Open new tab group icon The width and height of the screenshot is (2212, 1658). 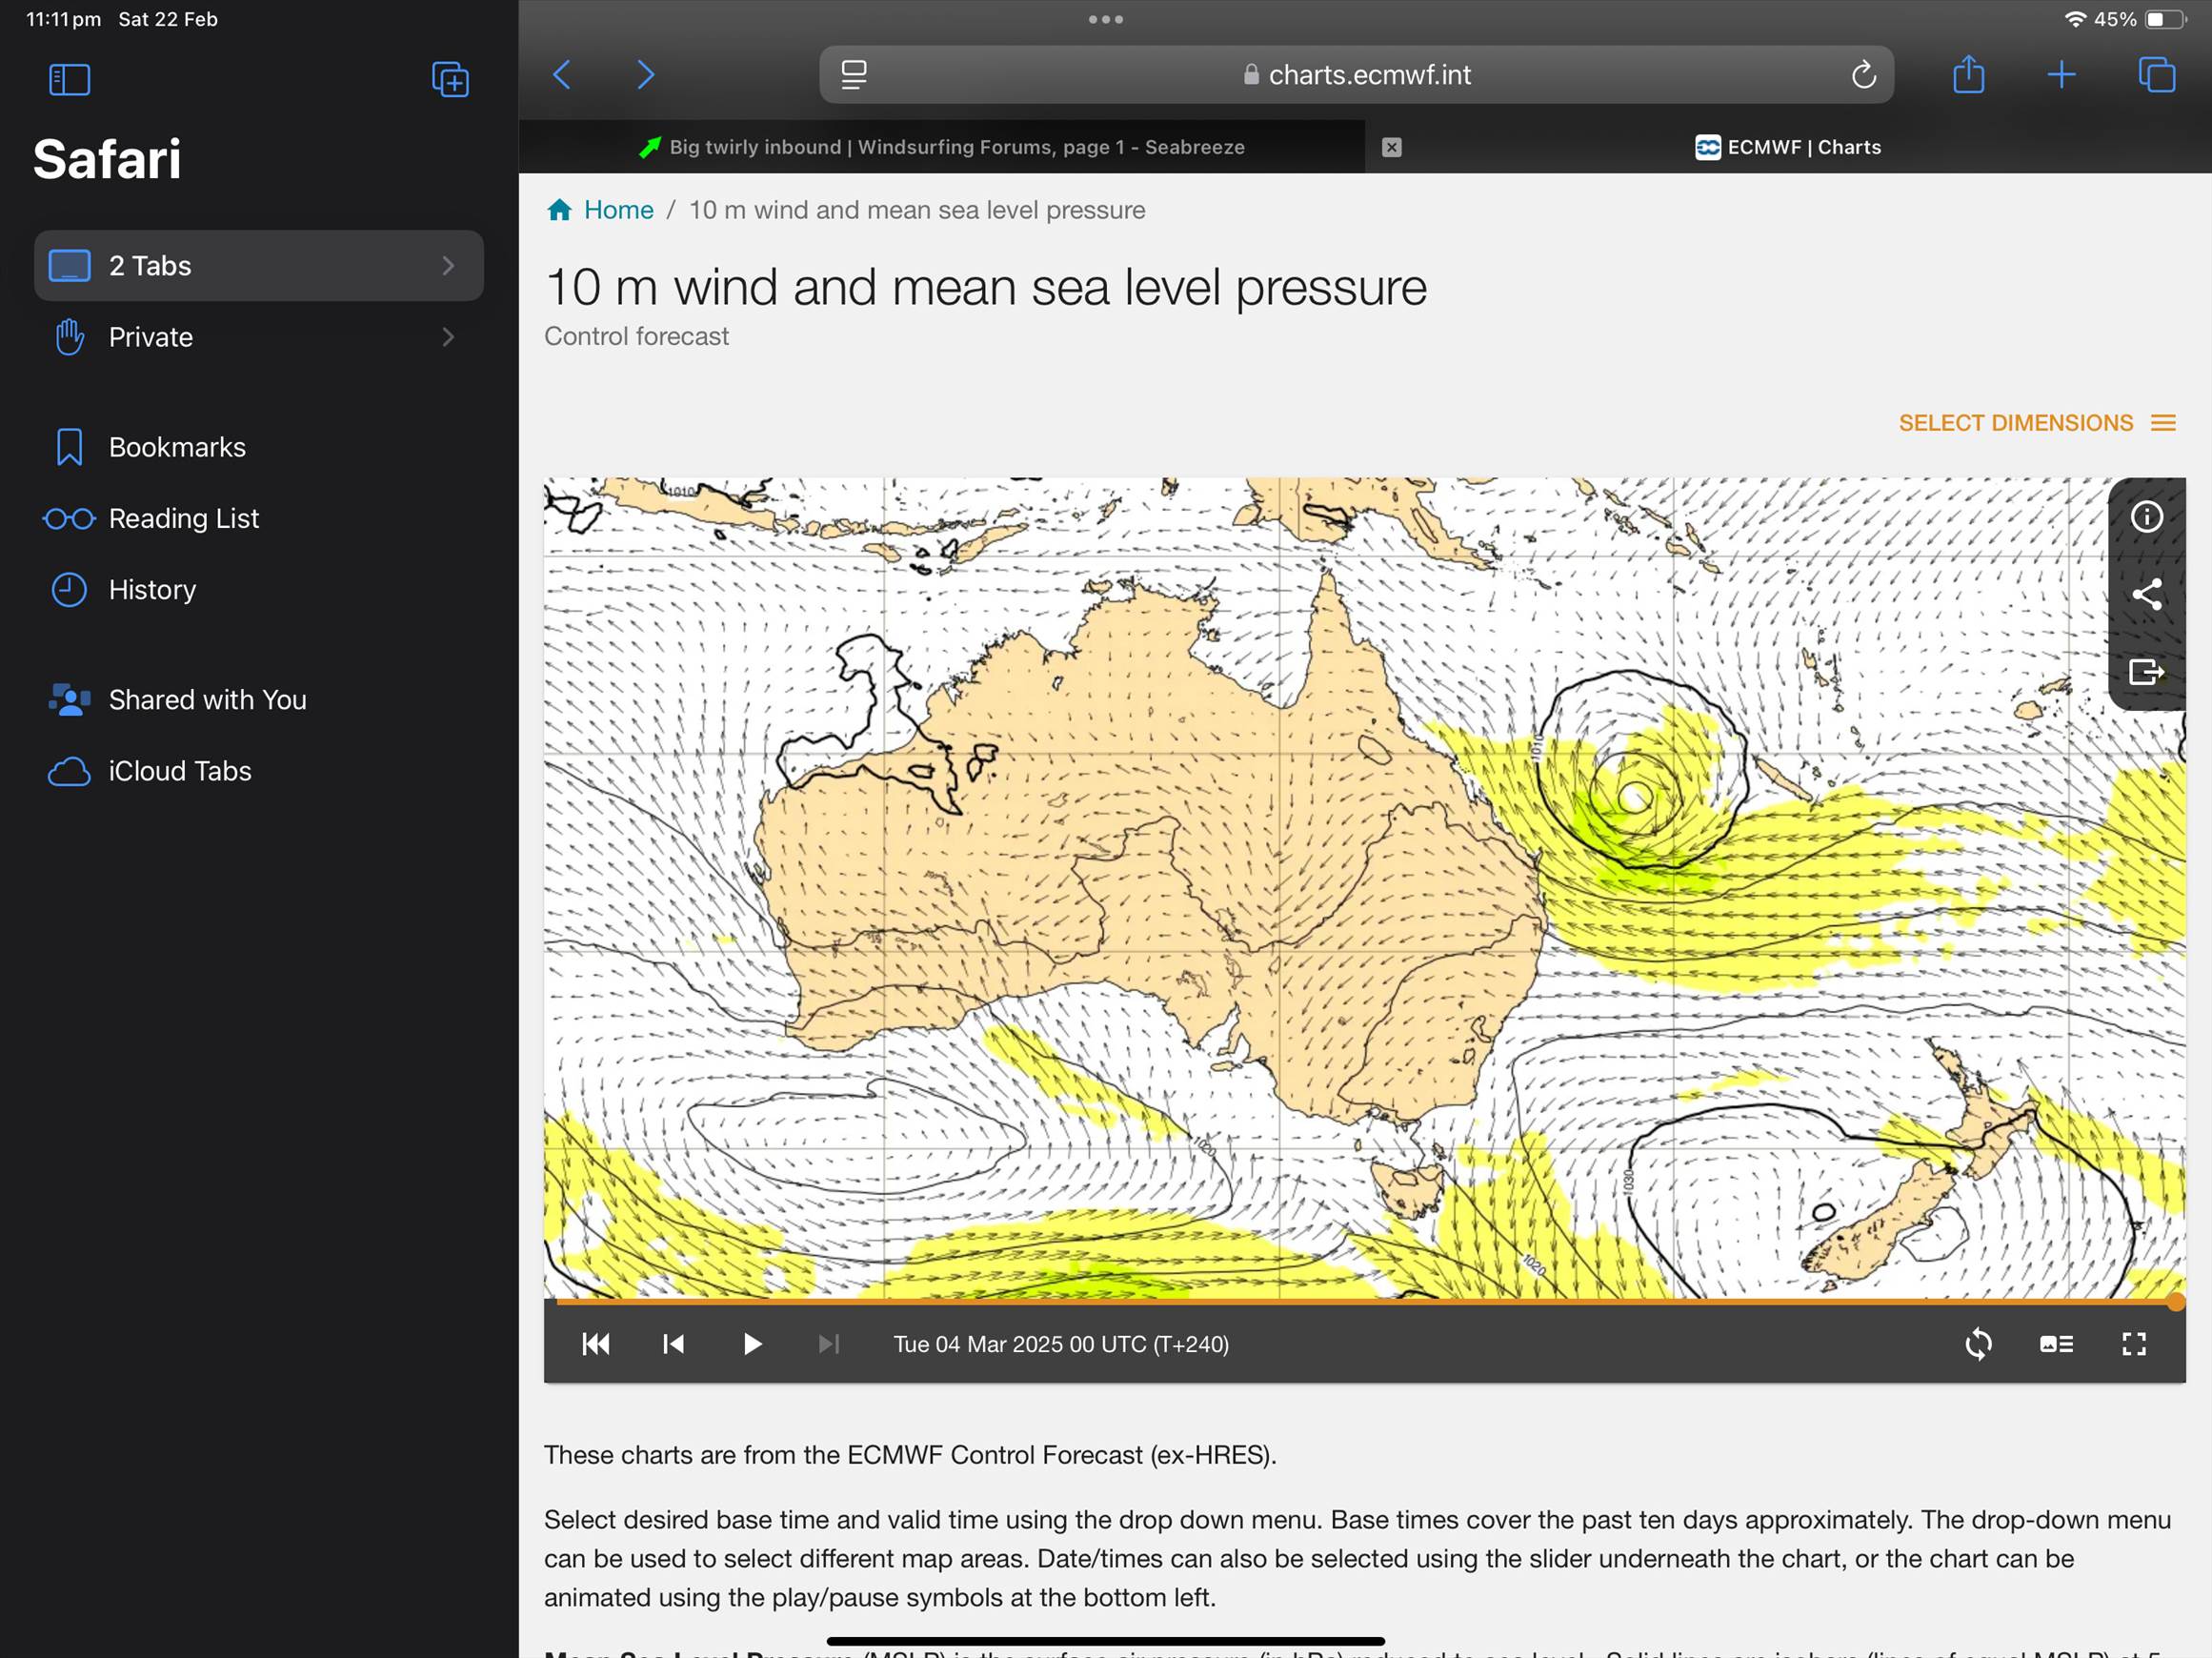click(x=450, y=79)
